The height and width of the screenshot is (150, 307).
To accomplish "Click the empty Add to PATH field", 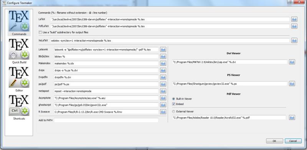I will click(x=106, y=120).
